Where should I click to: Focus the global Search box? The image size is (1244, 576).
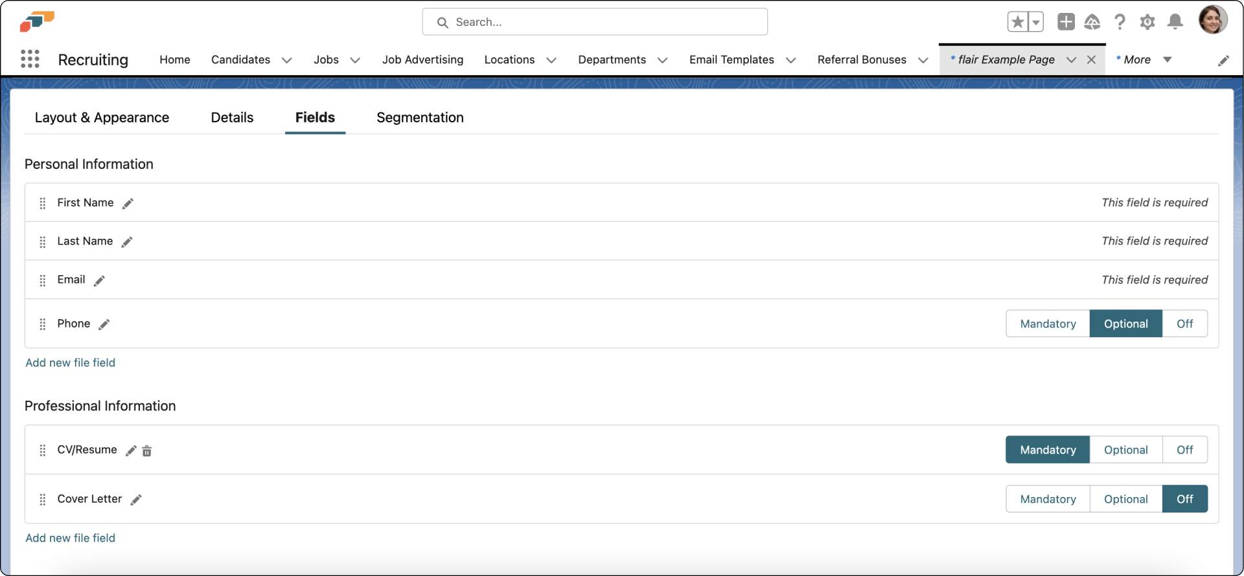pos(595,22)
